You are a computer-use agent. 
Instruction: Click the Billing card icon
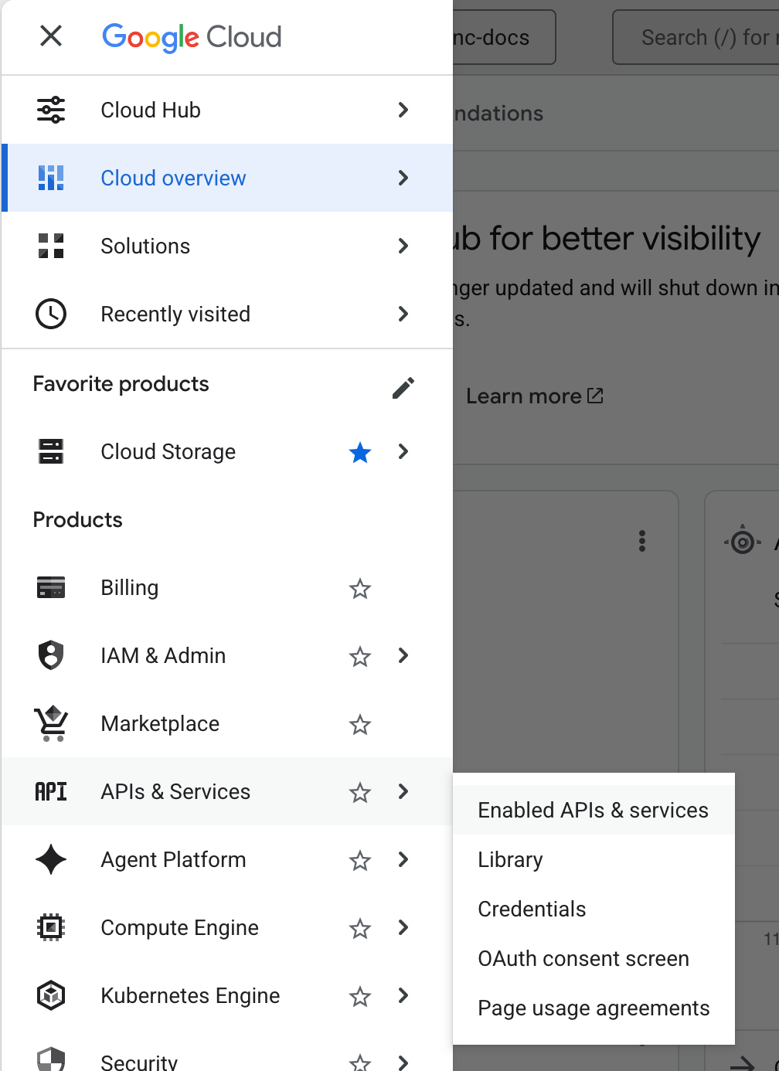[x=51, y=588]
